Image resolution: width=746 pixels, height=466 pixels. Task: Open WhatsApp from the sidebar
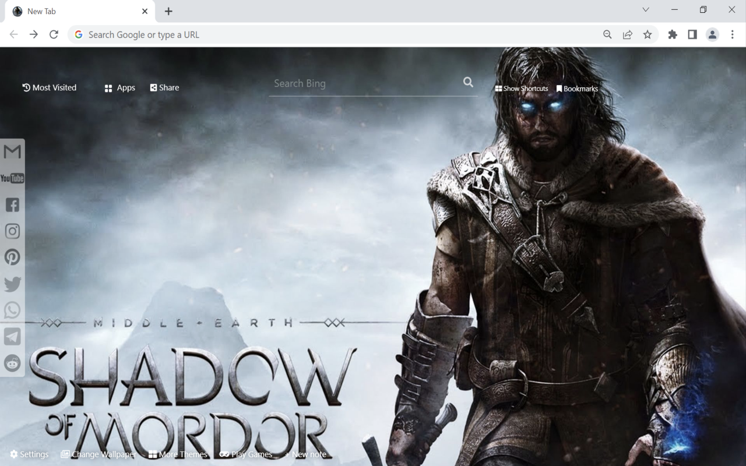12,310
